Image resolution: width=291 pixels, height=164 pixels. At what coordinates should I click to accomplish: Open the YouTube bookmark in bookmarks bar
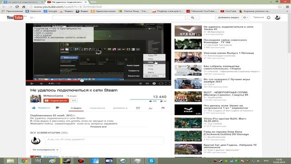[228, 11]
